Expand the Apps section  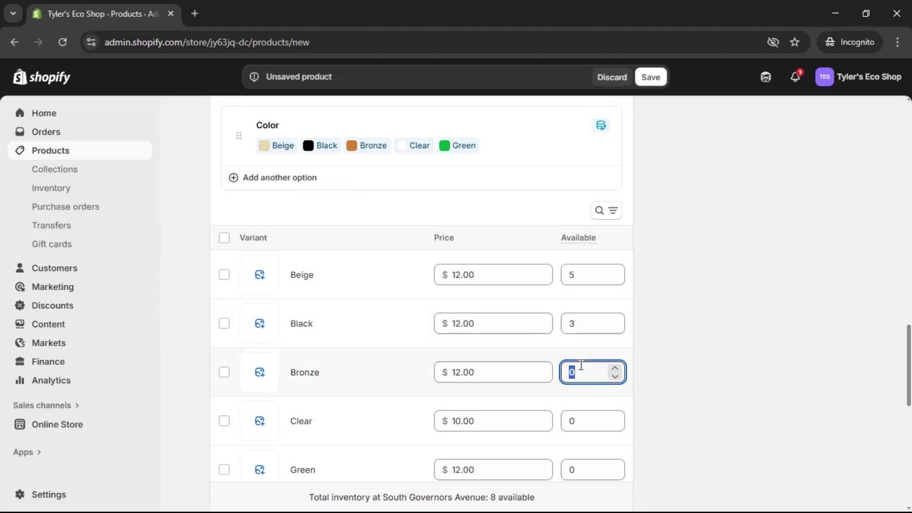[27, 452]
